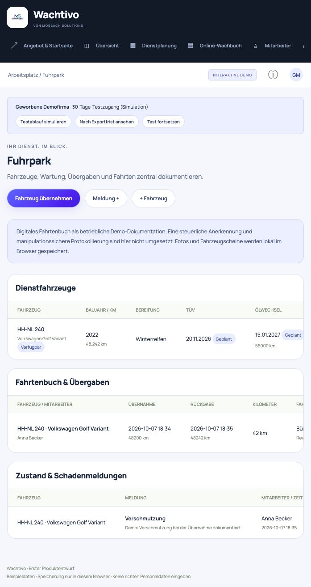This screenshot has width=311, height=587.
Task: Click Fahrzeug übernehmen button
Action: [x=44, y=198]
